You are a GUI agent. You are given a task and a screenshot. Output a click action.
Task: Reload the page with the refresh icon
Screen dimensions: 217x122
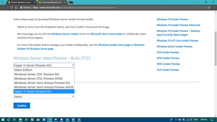[12, 8]
